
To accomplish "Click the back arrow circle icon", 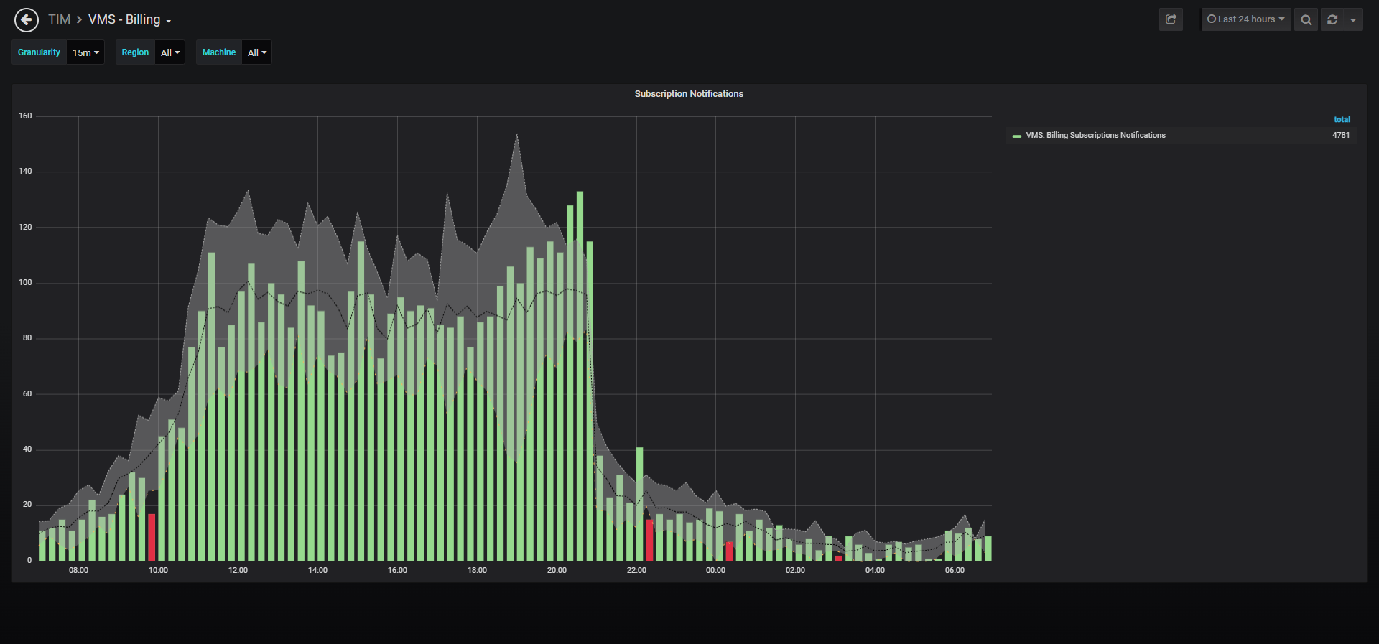I will point(27,20).
